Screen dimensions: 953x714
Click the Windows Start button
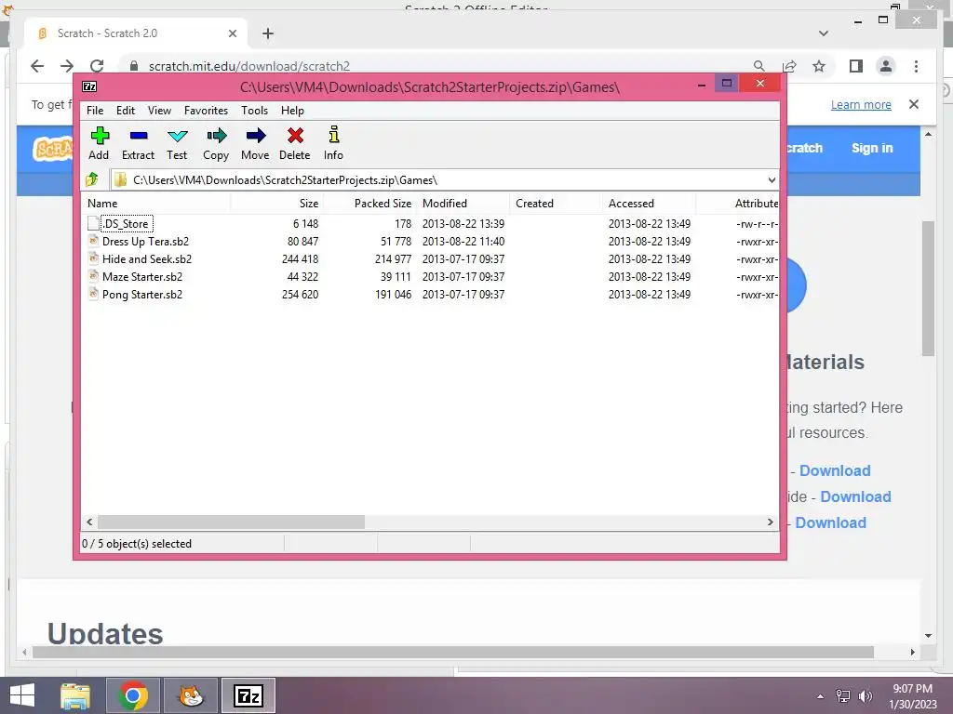click(x=22, y=695)
